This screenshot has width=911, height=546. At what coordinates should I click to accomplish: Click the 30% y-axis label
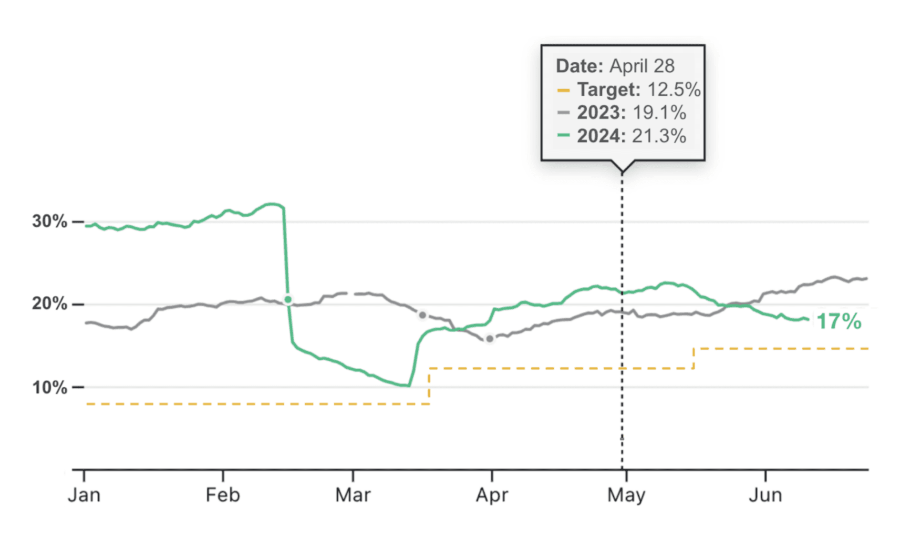pos(50,222)
